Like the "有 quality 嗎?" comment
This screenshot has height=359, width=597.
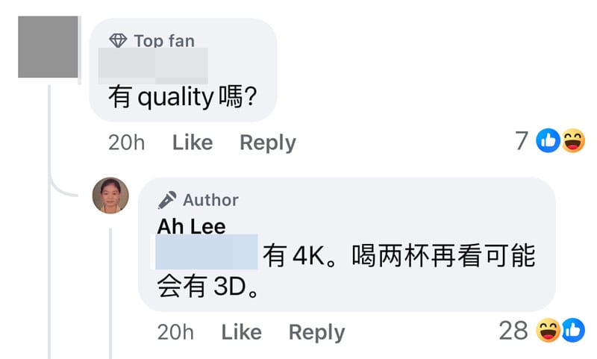coord(193,143)
